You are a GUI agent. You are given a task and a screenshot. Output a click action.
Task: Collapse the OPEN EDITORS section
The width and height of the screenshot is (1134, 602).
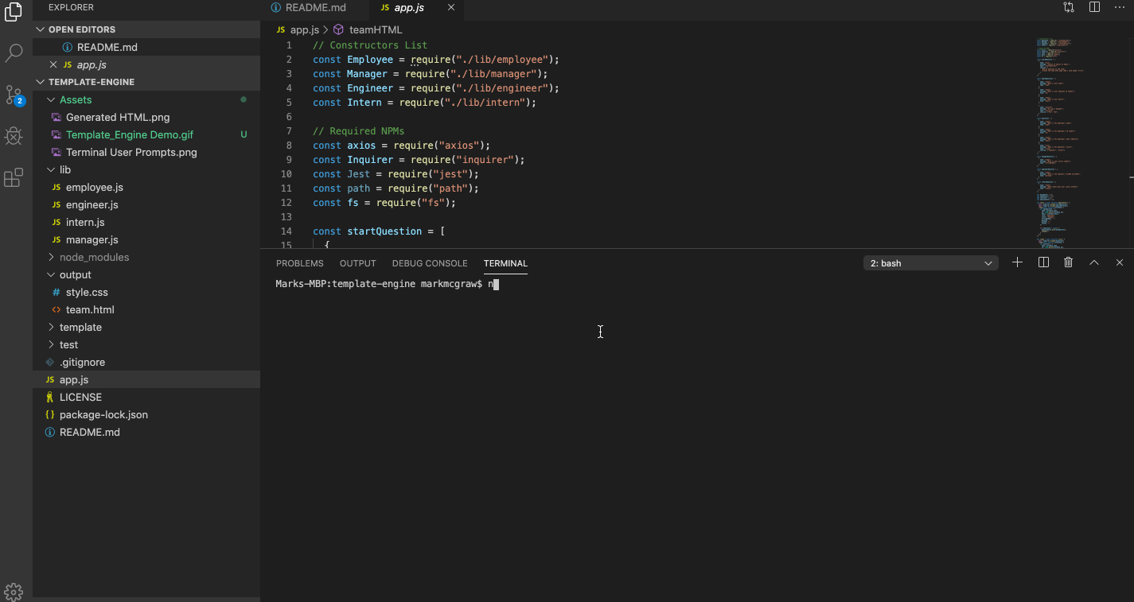coord(146,29)
